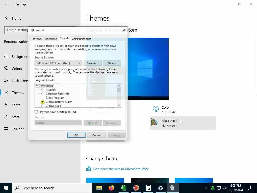Click the taskbar search box

coord(52,188)
